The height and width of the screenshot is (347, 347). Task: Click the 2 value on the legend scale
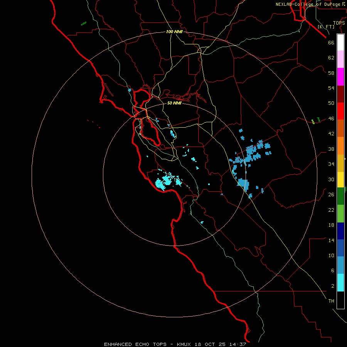coord(333,286)
